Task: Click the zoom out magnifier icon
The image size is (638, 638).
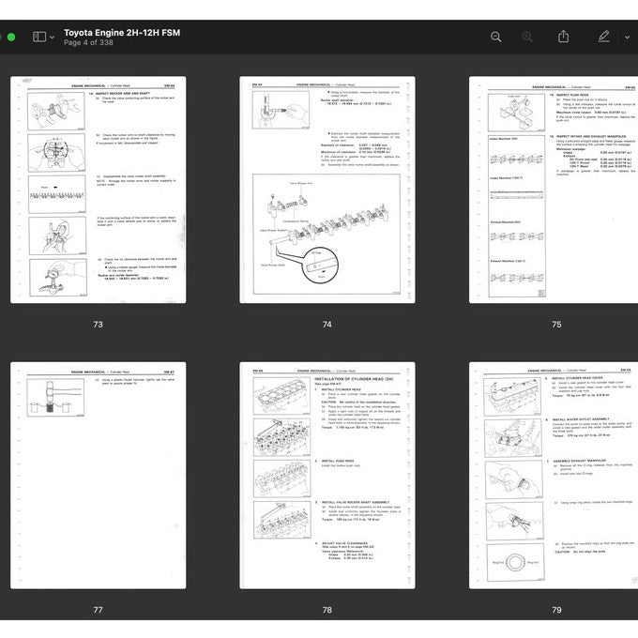Action: (496, 37)
